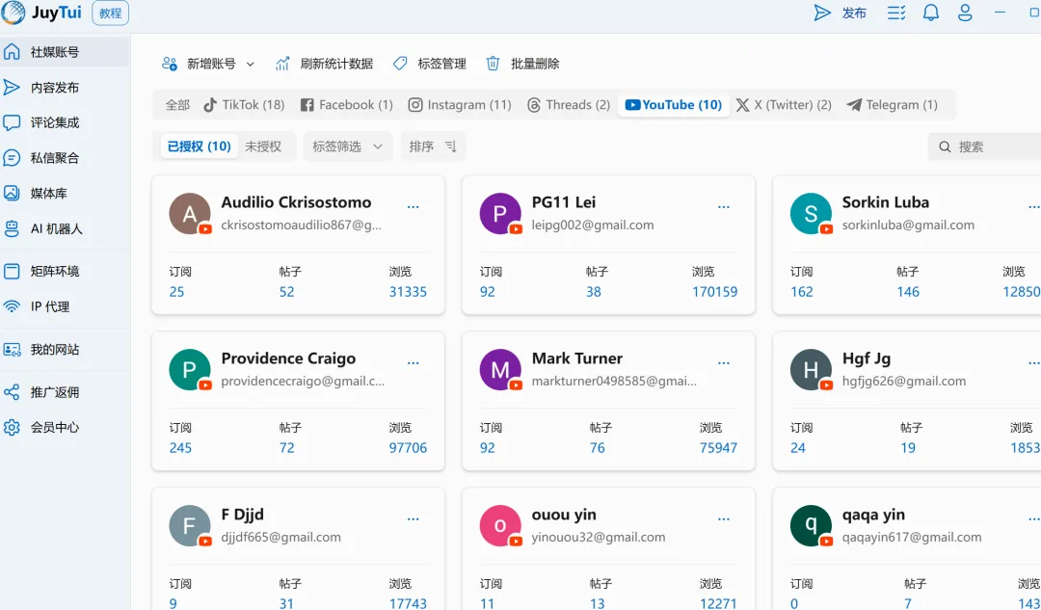The width and height of the screenshot is (1041, 610).
Task: Open more options for F Djjd
Action: click(413, 519)
